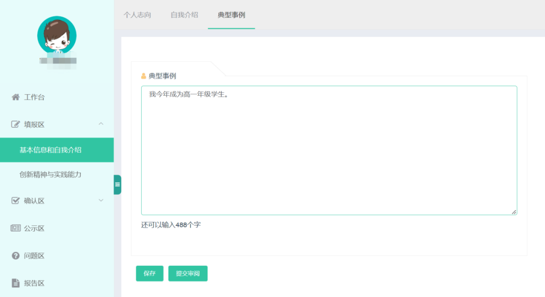The image size is (545, 297).
Task: Expand the 确认区 chevron arrow
Action: click(101, 200)
